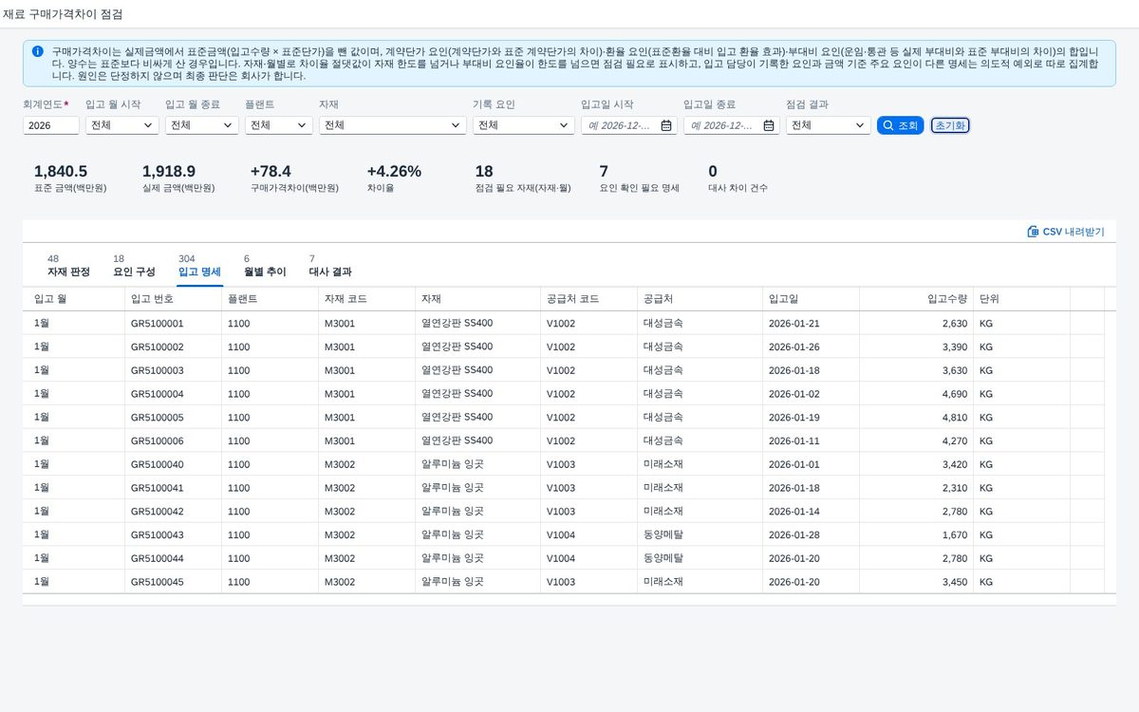Click the 입고수량 column header

click(x=916, y=299)
